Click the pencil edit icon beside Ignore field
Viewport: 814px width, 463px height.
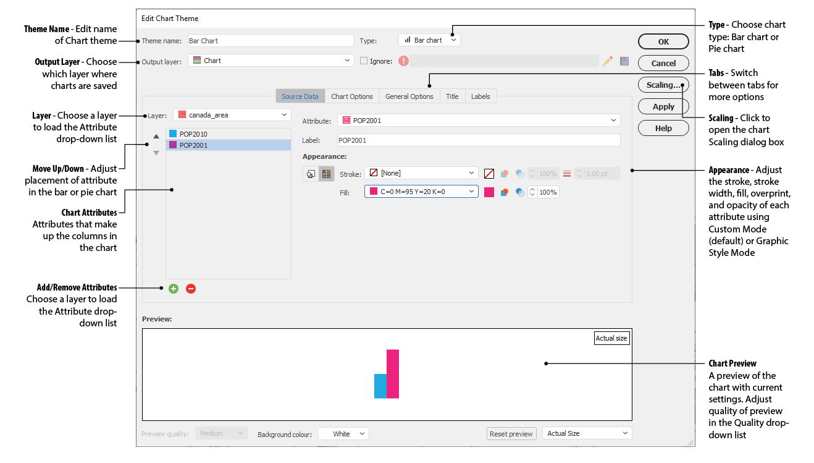[608, 61]
